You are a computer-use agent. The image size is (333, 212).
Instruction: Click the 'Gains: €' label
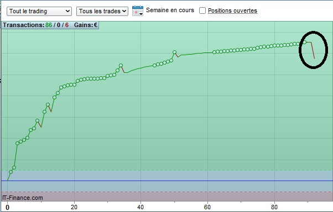(x=86, y=25)
